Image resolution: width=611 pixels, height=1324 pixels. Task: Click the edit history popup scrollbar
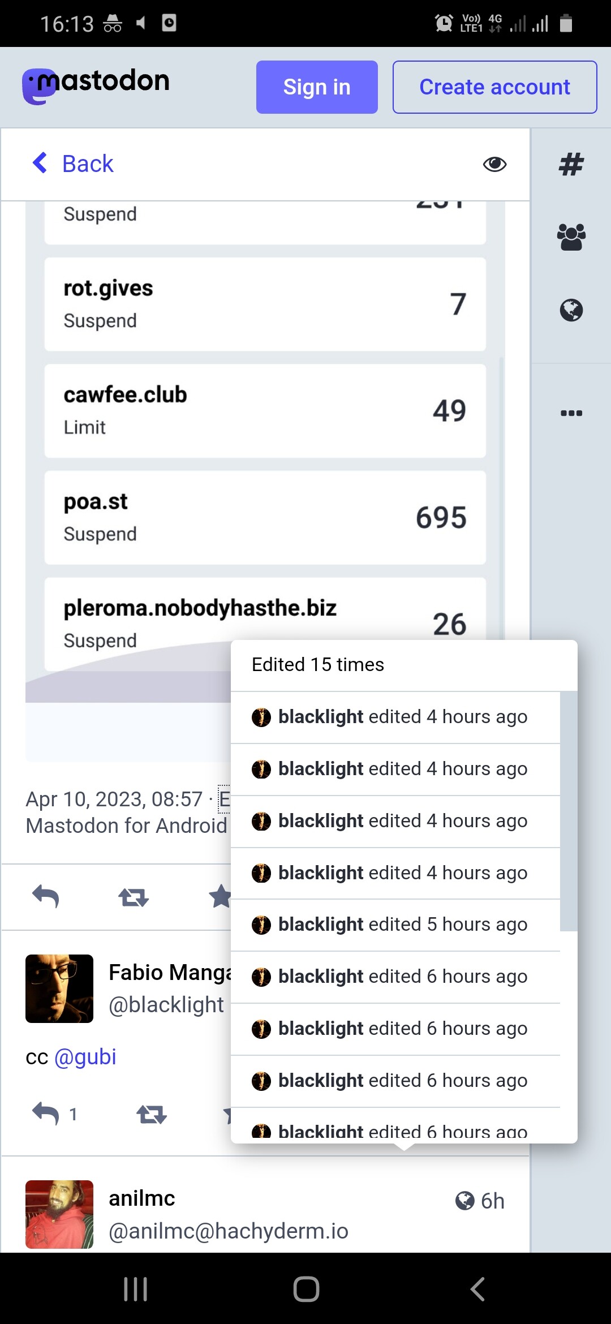pyautogui.click(x=568, y=810)
